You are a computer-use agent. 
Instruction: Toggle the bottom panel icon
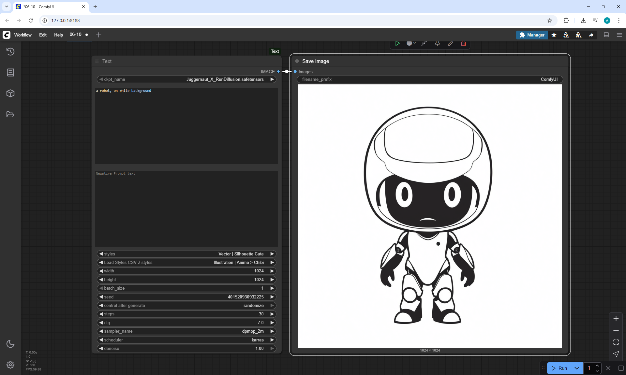click(606, 35)
